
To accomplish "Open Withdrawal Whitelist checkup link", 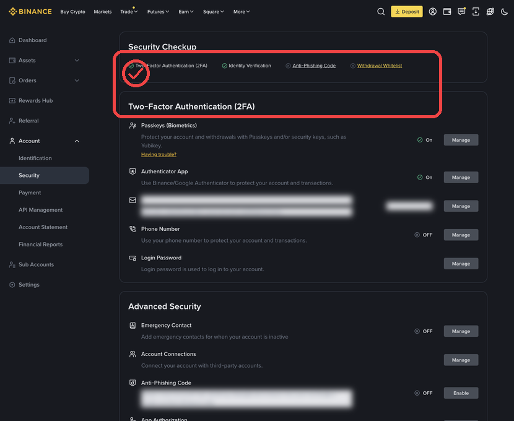I will 380,66.
